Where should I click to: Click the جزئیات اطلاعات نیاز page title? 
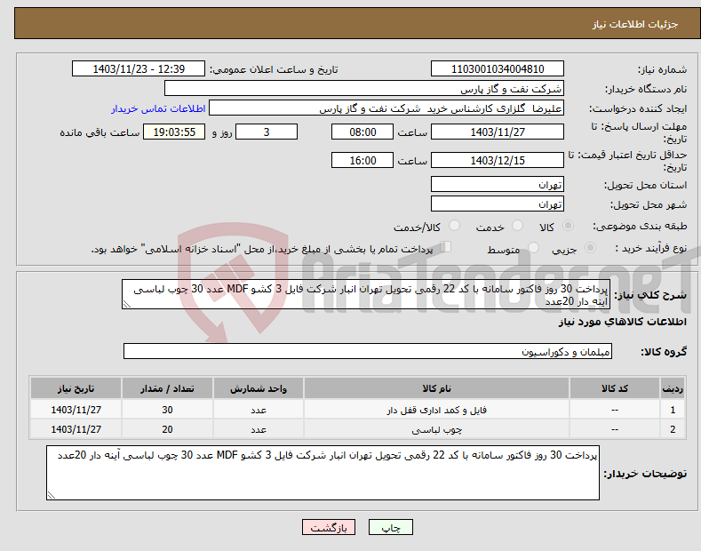pyautogui.click(x=635, y=24)
